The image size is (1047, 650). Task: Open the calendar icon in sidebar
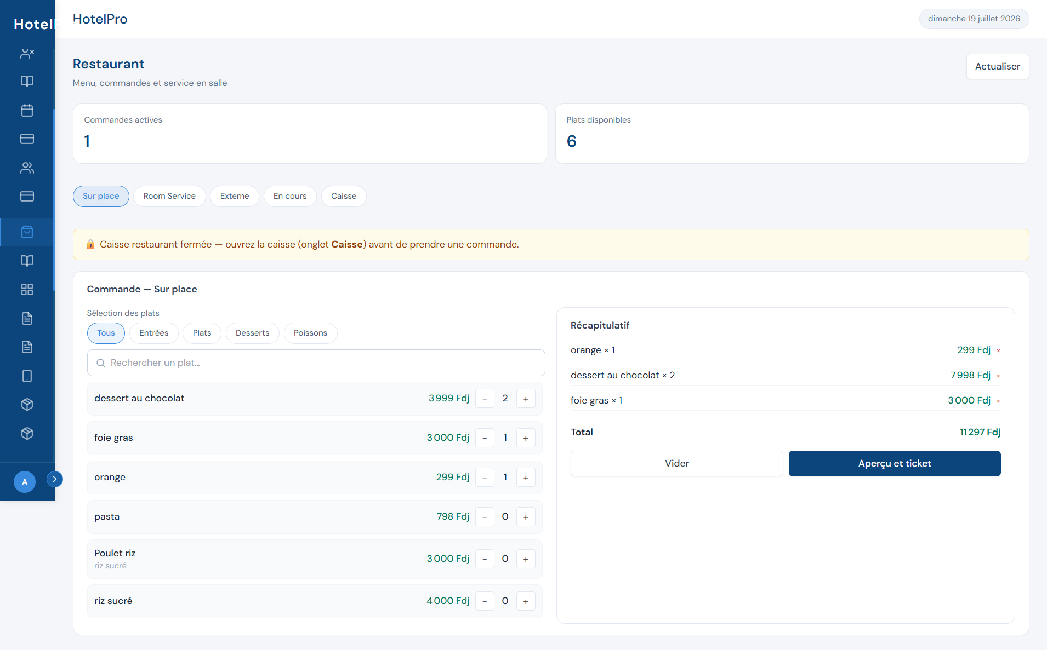(x=27, y=110)
